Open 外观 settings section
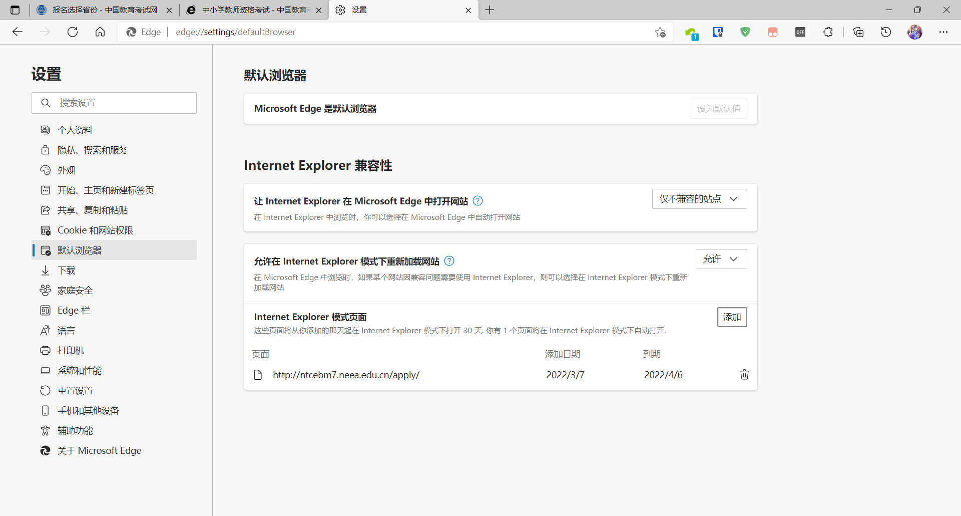This screenshot has width=961, height=516. 67,170
